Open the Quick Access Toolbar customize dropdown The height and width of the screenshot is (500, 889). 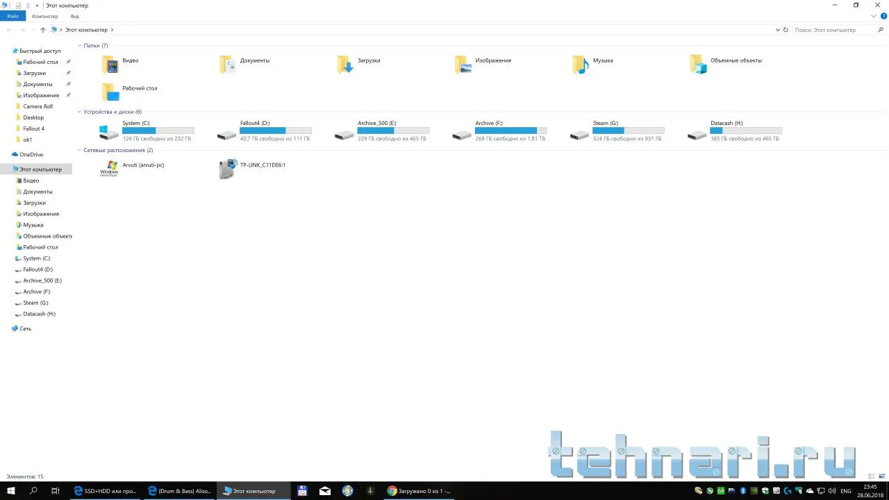click(x=37, y=6)
